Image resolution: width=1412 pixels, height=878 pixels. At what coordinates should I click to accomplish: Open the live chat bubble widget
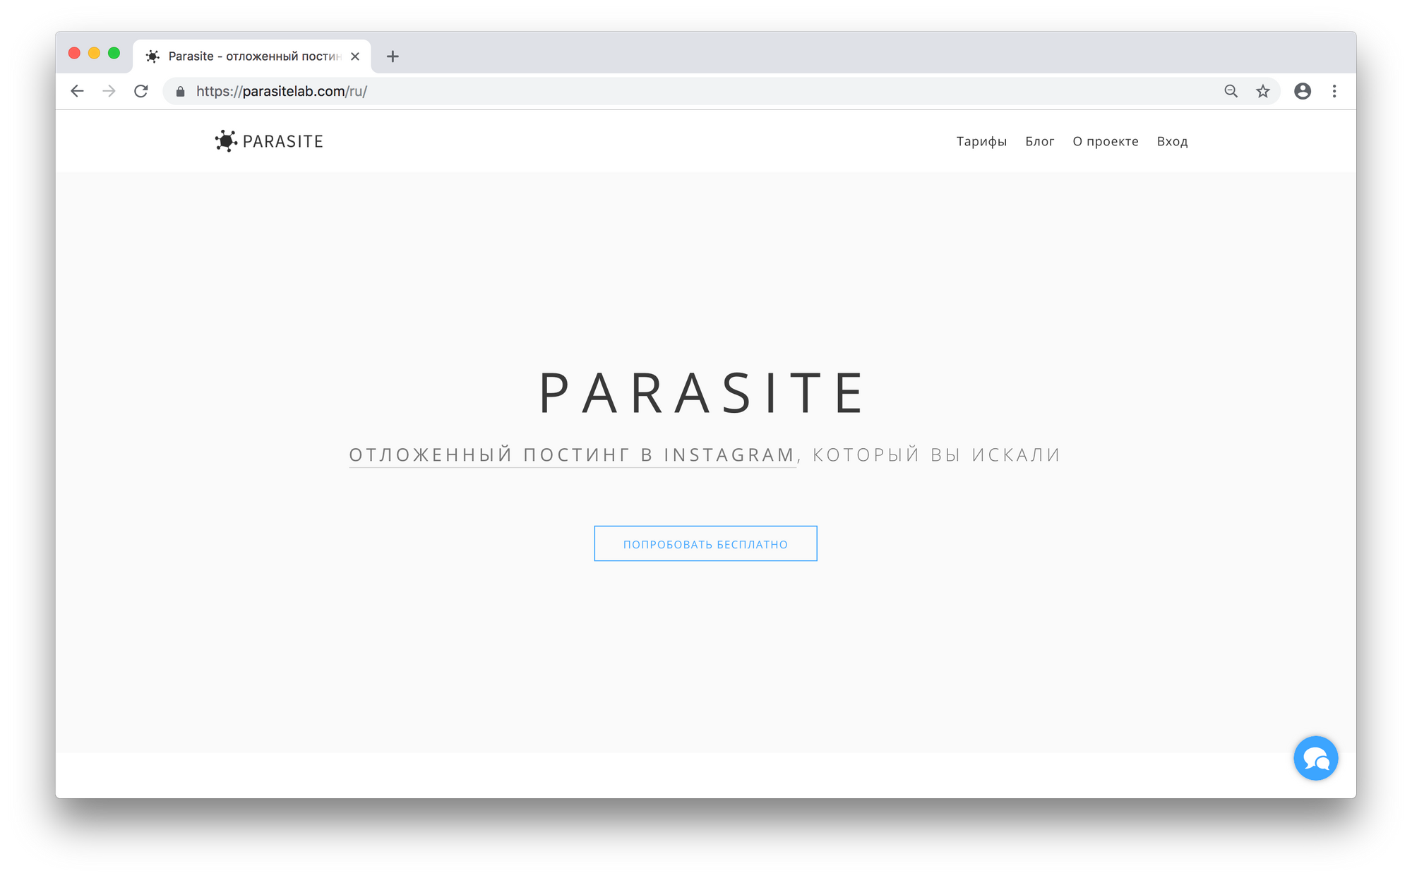[x=1315, y=758]
